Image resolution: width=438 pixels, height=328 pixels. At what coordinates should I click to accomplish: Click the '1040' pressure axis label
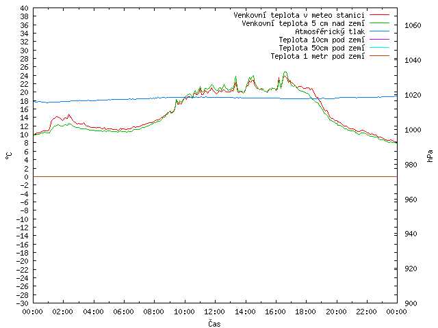tap(413, 60)
